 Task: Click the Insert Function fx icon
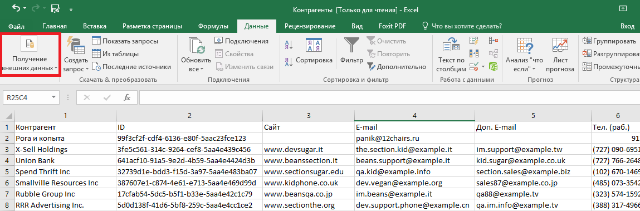[128, 97]
